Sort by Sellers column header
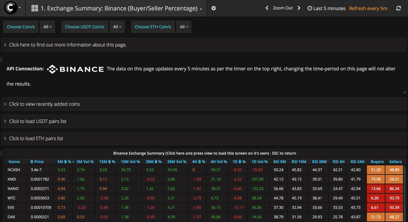Screen dimensions: 408x222 (395, 162)
